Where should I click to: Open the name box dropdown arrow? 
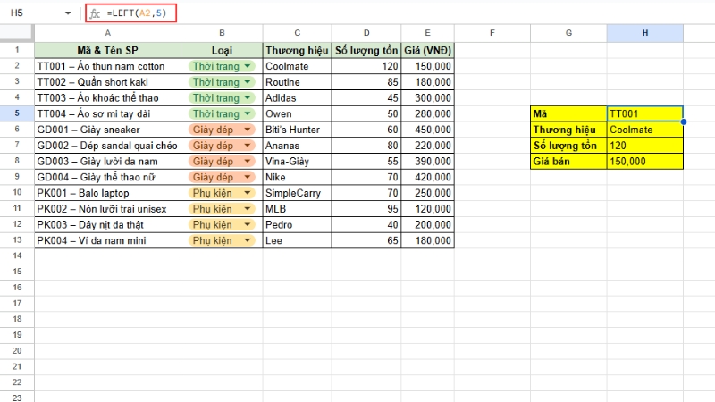[68, 13]
